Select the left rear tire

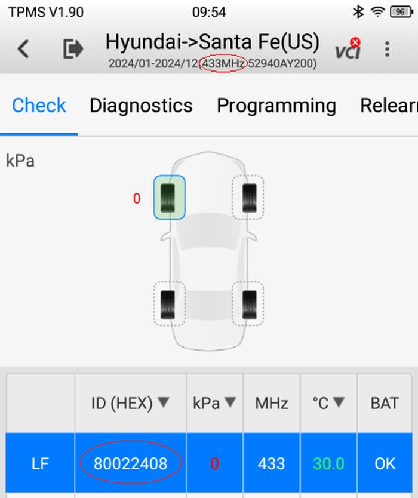(170, 303)
